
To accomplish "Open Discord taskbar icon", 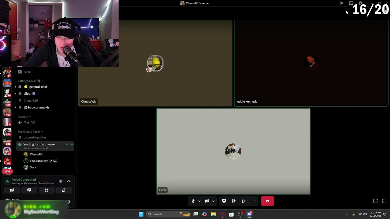I will coord(249,214).
